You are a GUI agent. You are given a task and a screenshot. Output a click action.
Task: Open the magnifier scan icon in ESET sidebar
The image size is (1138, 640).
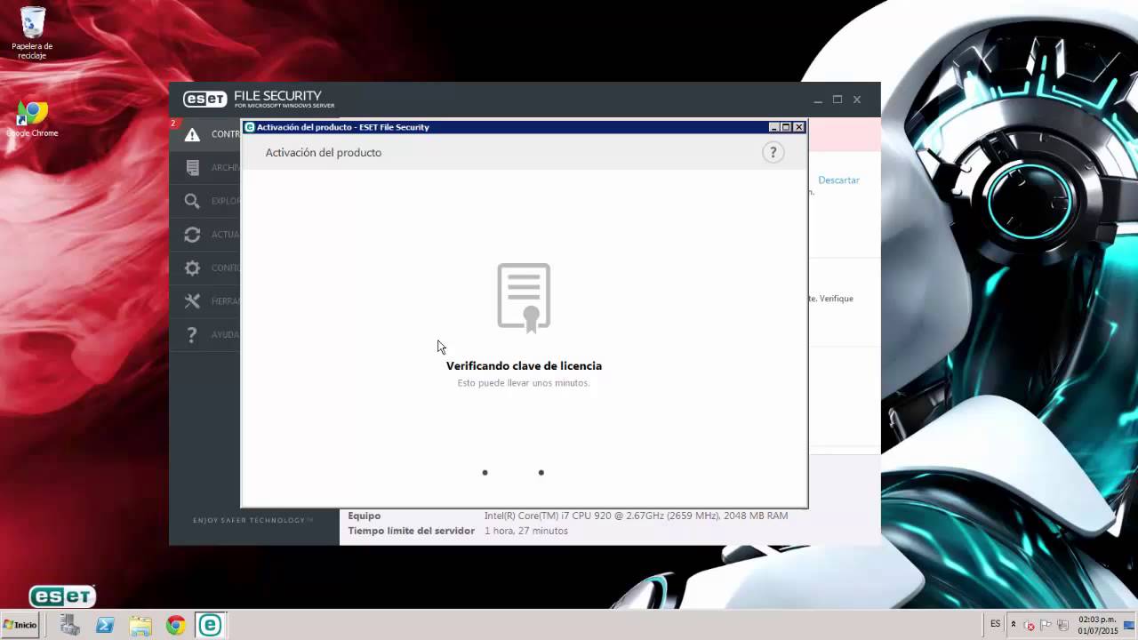coord(192,201)
